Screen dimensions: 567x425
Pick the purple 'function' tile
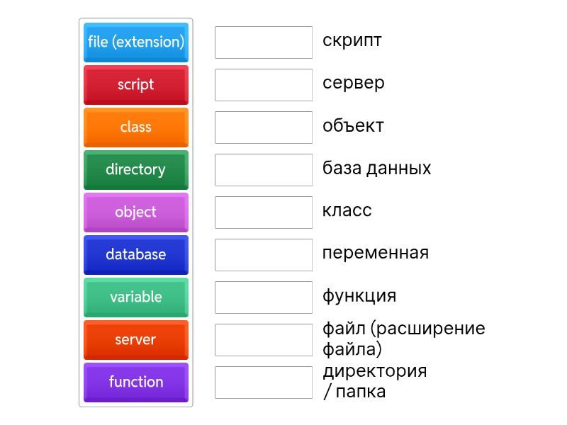pyautogui.click(x=135, y=382)
